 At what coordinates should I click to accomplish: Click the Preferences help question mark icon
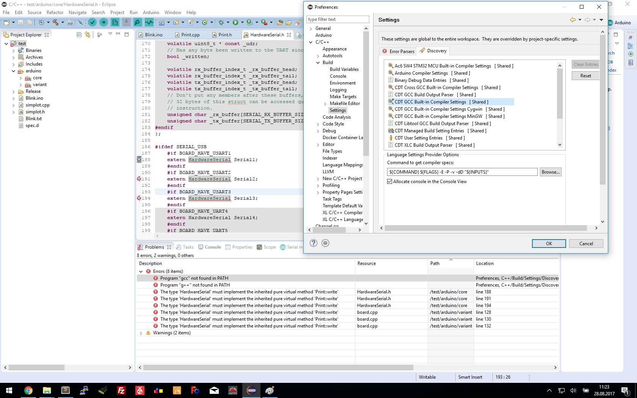tap(313, 243)
